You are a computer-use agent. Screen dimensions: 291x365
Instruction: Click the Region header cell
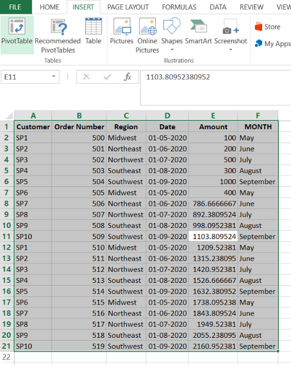[x=126, y=126]
